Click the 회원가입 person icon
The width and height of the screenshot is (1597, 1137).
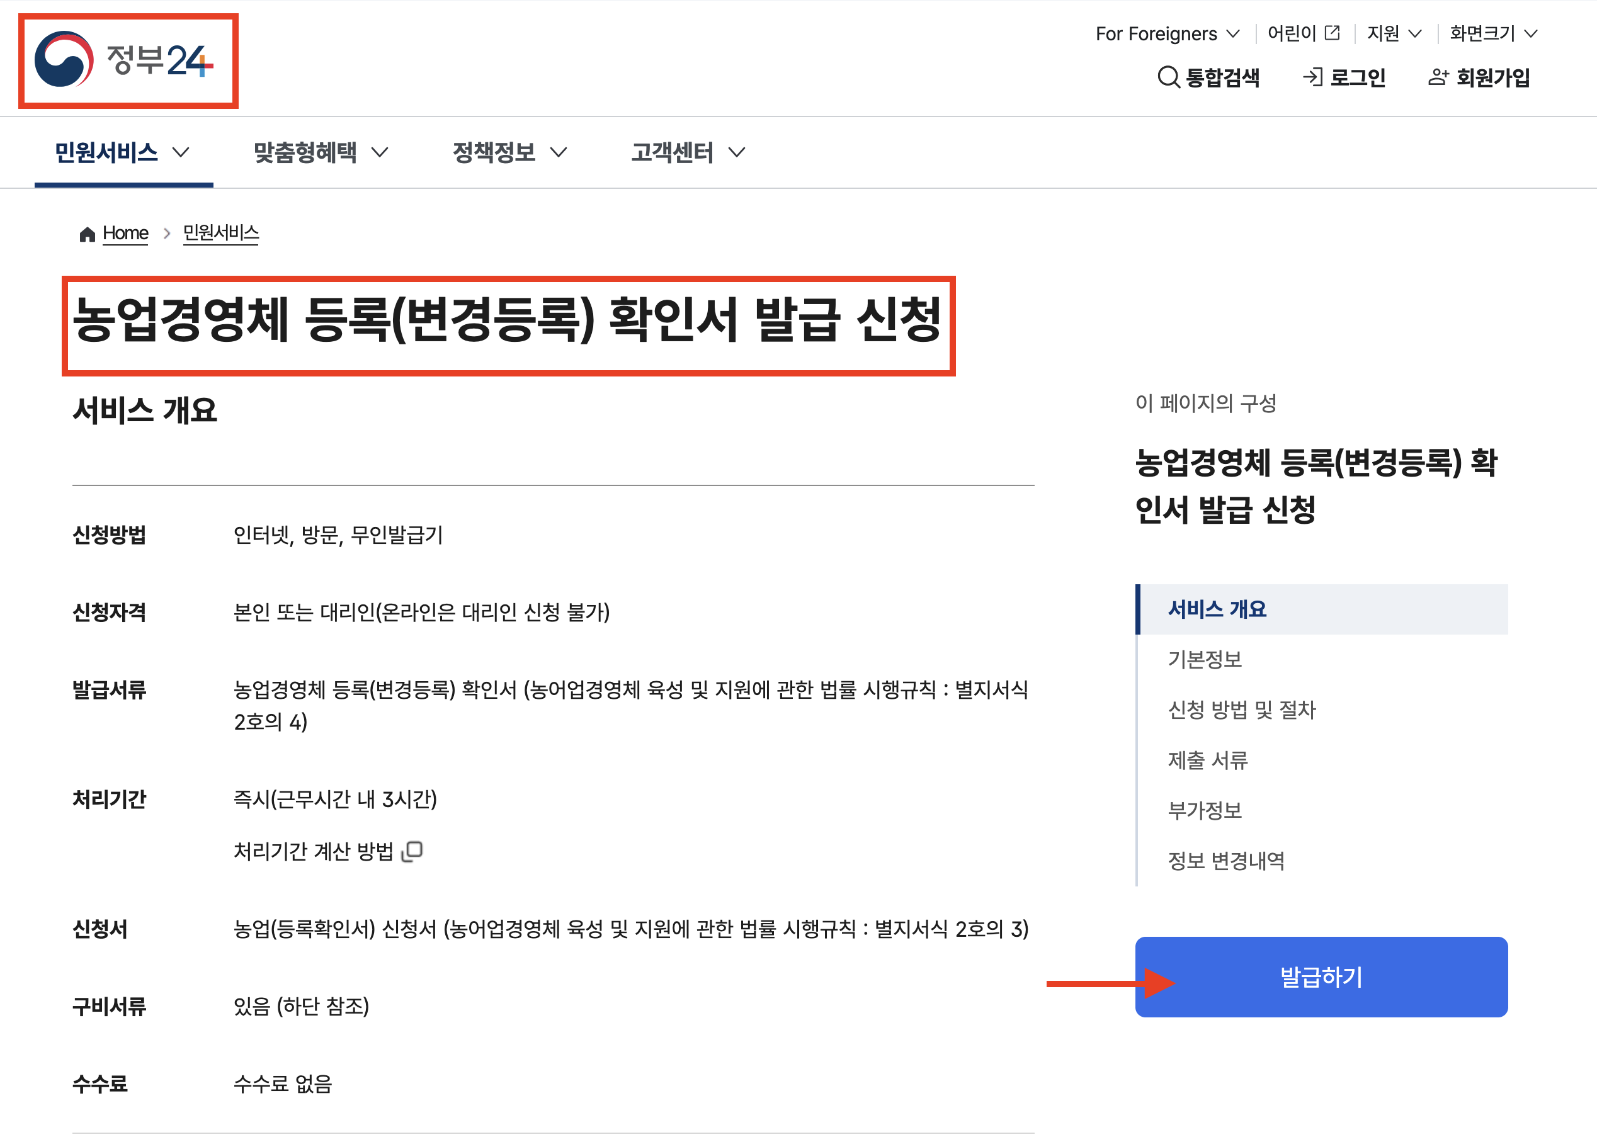coord(1438,77)
